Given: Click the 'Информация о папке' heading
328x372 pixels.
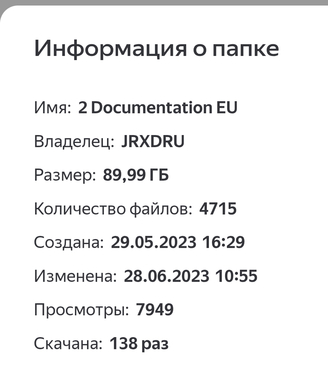Looking at the screenshot, I should point(156,49).
